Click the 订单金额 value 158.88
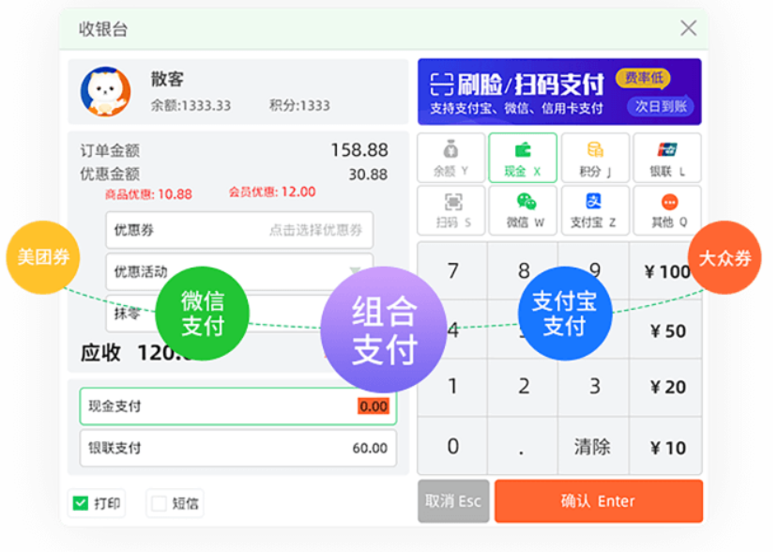778x552 pixels. (x=359, y=150)
